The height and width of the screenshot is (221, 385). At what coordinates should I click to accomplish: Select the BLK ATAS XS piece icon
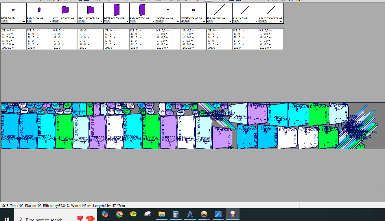39,10
